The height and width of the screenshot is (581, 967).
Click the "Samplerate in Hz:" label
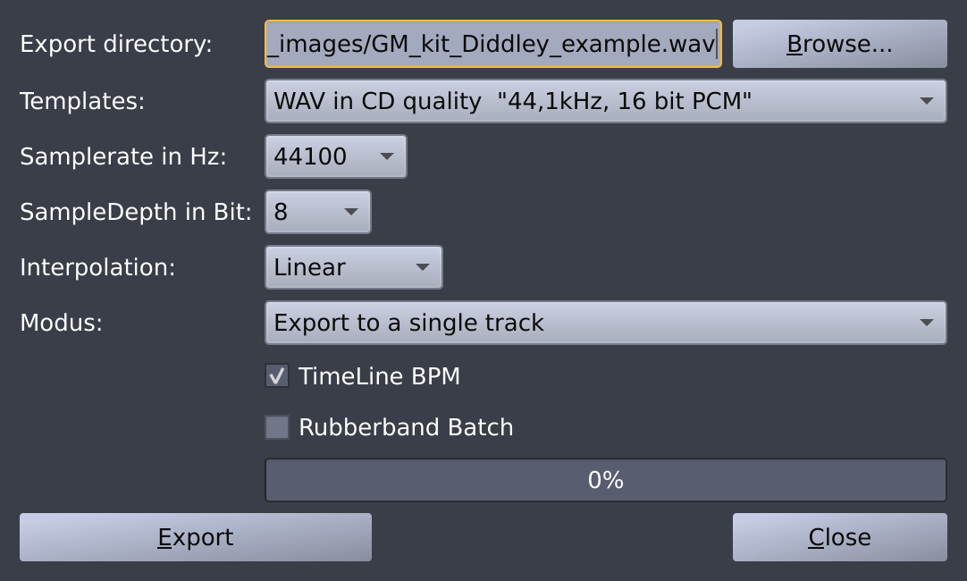[x=123, y=156]
